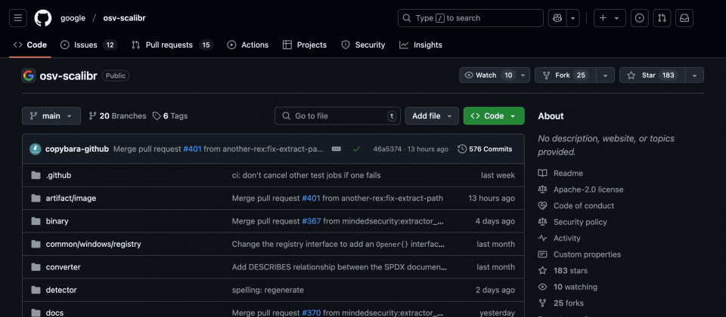Click 'spelling: regenerate' commit message

point(268,290)
